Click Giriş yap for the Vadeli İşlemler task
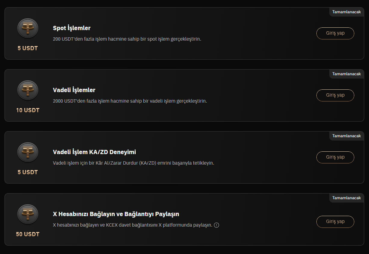The width and height of the screenshot is (369, 254). [335, 95]
